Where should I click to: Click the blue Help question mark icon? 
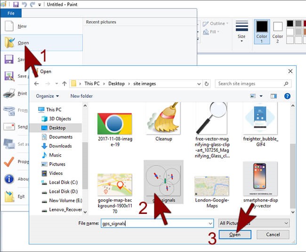[287, 96]
